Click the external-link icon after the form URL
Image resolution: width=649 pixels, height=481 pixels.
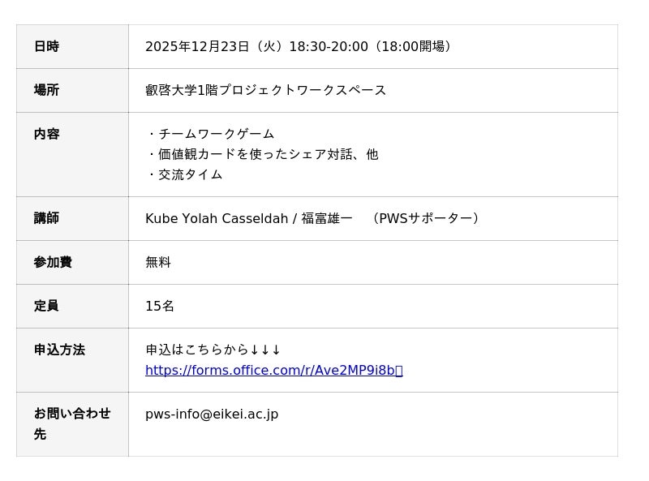pyautogui.click(x=399, y=371)
